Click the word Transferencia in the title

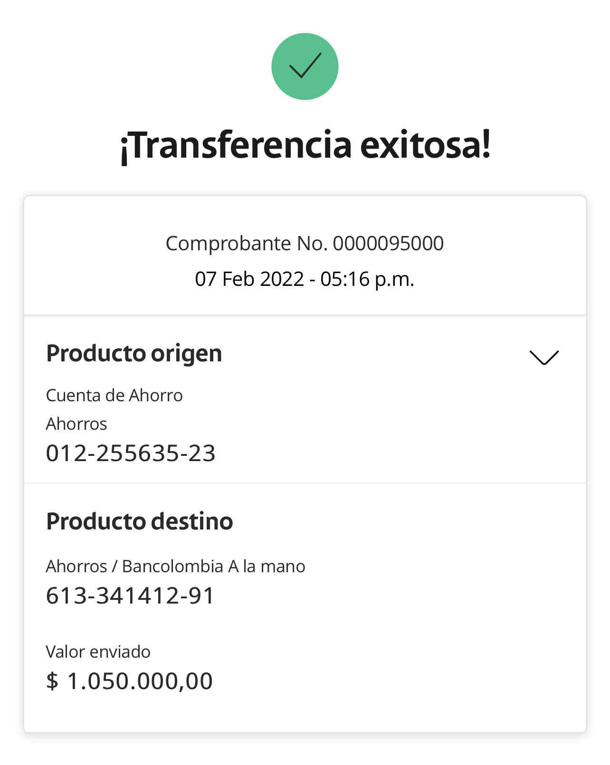[236, 145]
